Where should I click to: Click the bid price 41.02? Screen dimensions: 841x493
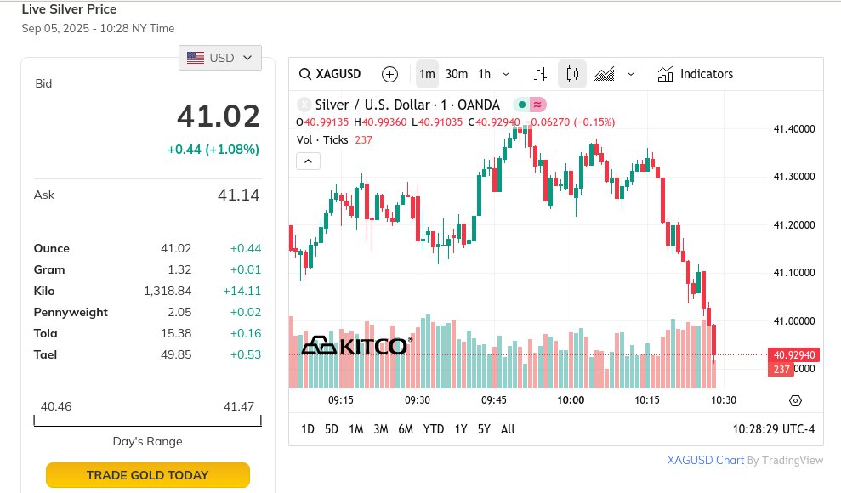(x=219, y=116)
